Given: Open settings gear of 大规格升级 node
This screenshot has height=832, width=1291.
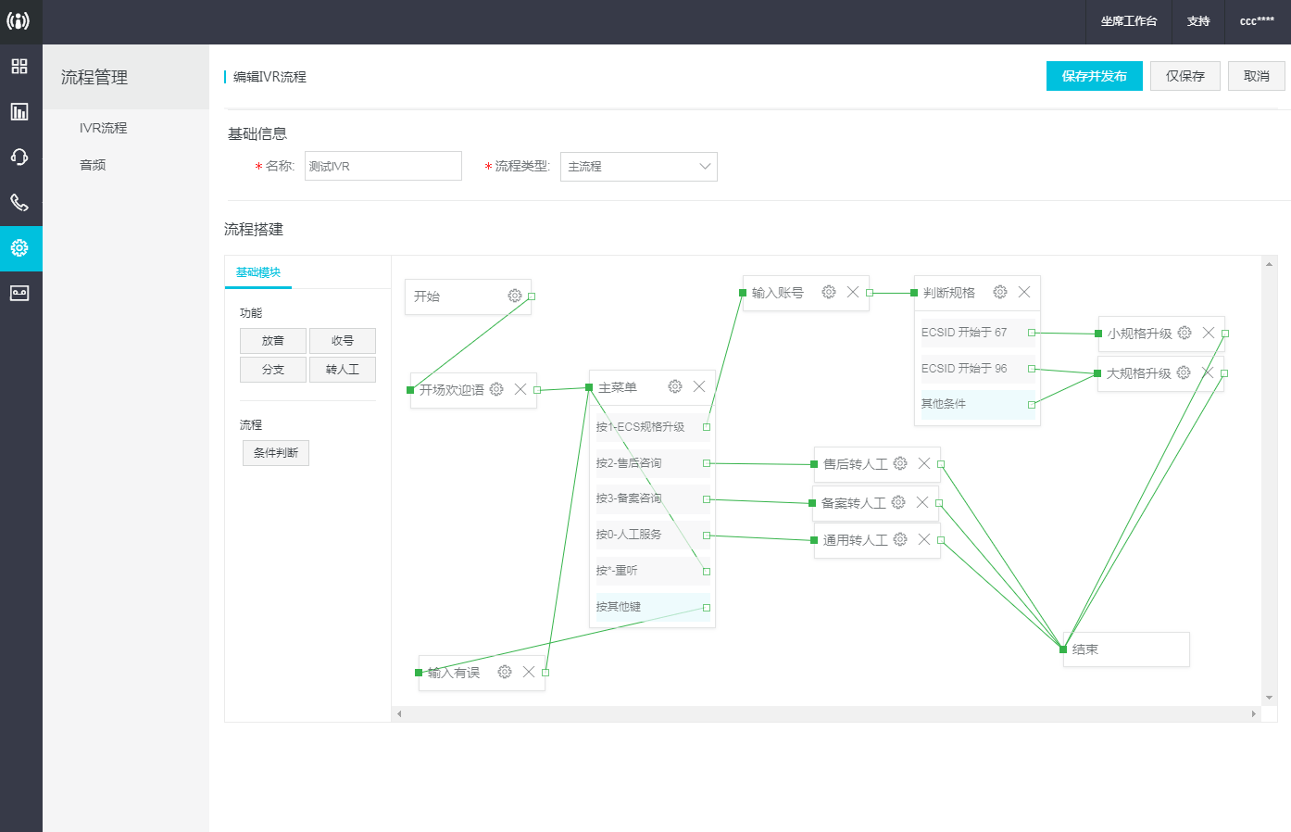Looking at the screenshot, I should click(1184, 372).
